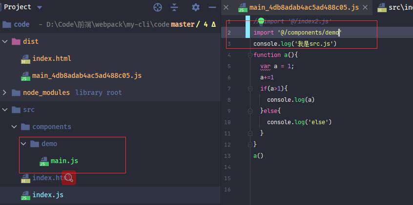Select the components folder

click(x=52, y=127)
